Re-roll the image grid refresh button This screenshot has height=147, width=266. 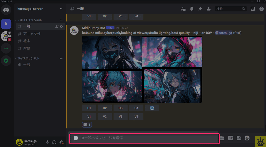pos(152,108)
